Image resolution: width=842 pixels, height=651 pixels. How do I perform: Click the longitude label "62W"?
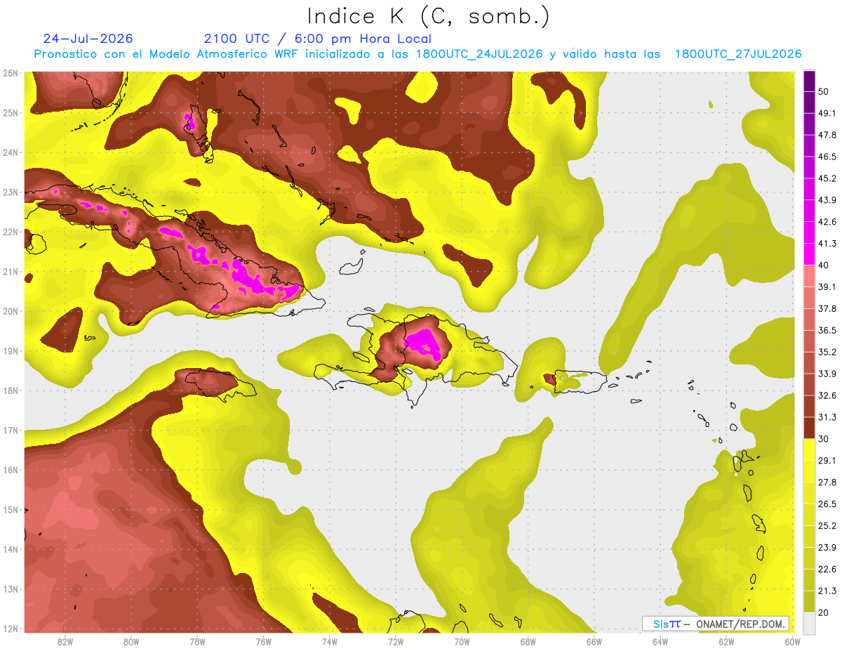726,641
